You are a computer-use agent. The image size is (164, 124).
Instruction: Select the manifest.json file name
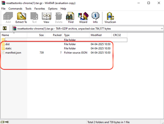tap(13, 53)
